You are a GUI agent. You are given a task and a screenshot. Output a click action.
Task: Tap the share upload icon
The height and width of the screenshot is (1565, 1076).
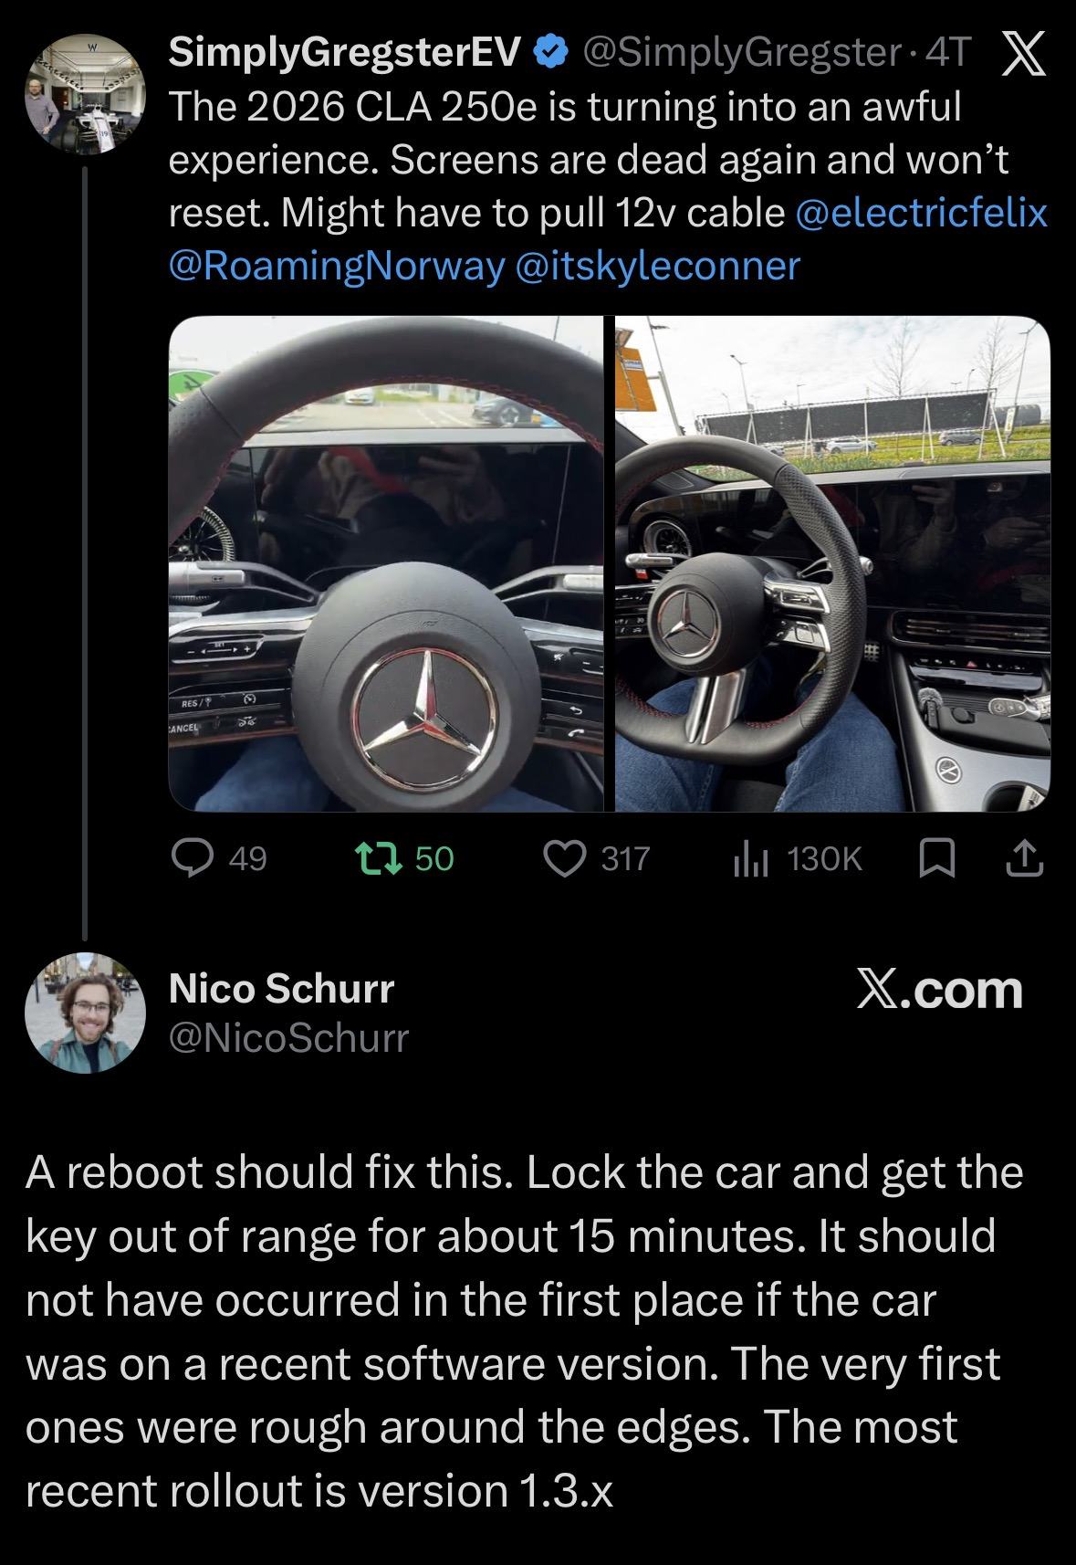point(1025,858)
